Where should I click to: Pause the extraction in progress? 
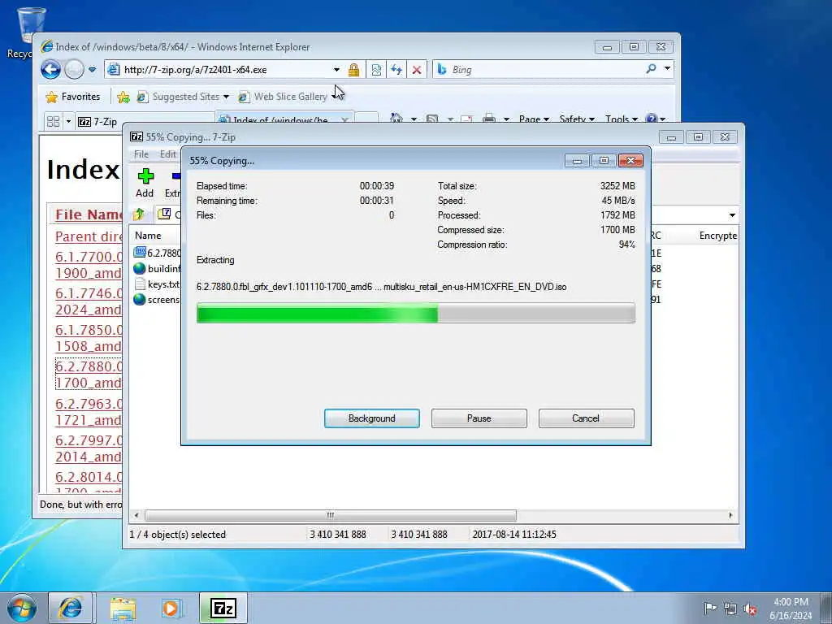479,418
